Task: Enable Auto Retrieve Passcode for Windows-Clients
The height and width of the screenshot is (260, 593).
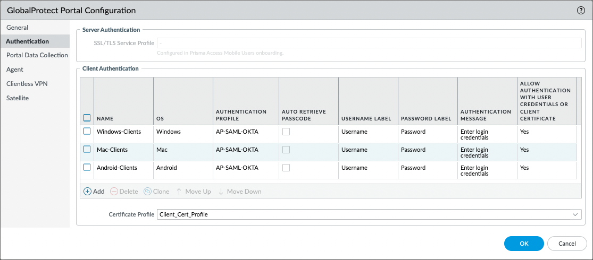Action: [286, 132]
